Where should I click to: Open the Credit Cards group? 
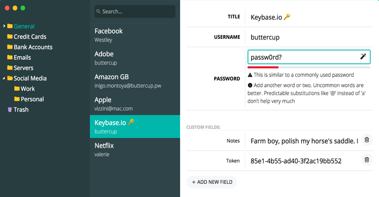coord(30,37)
